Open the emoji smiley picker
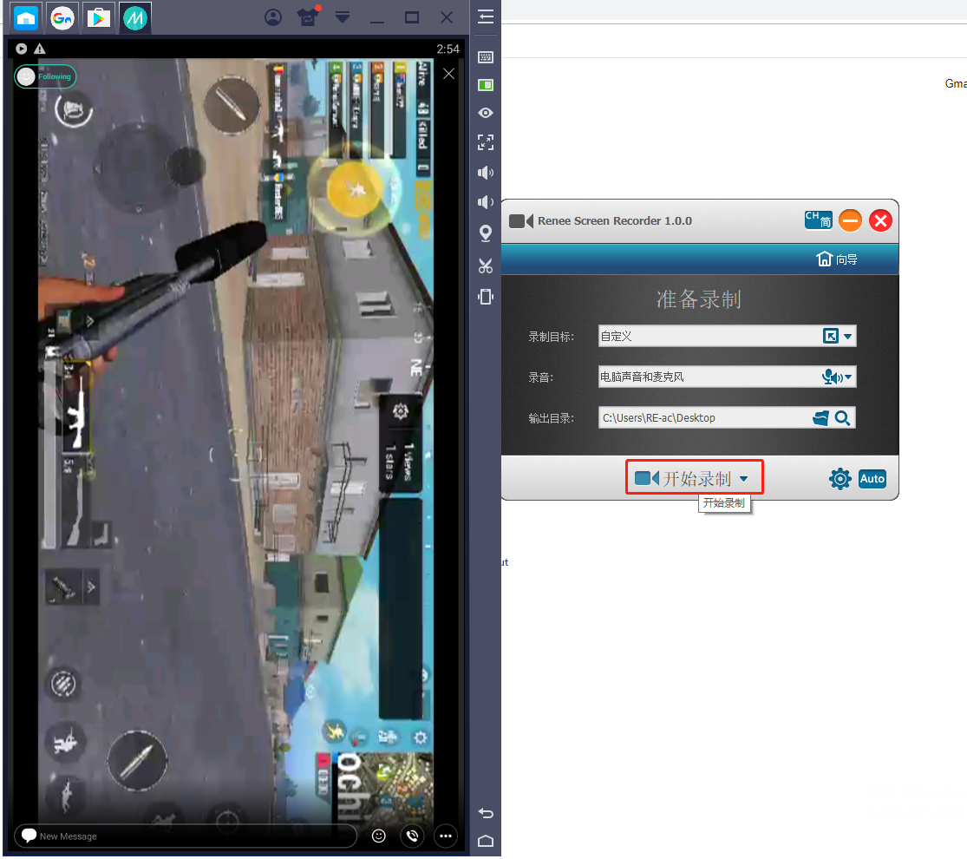Image resolution: width=967 pixels, height=859 pixels. (379, 836)
